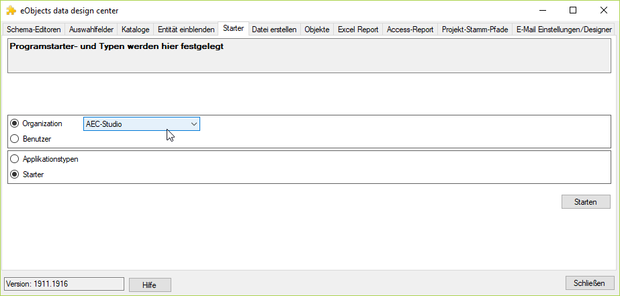Viewport: 620px width, 296px height.
Task: Click the Schließen button
Action: (590, 283)
